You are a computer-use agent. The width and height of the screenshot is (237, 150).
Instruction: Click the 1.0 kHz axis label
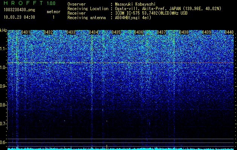tap(3, 67)
